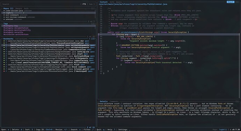Select the Bookmarks tab
The width and height of the screenshot is (241, 131).
click(8, 39)
